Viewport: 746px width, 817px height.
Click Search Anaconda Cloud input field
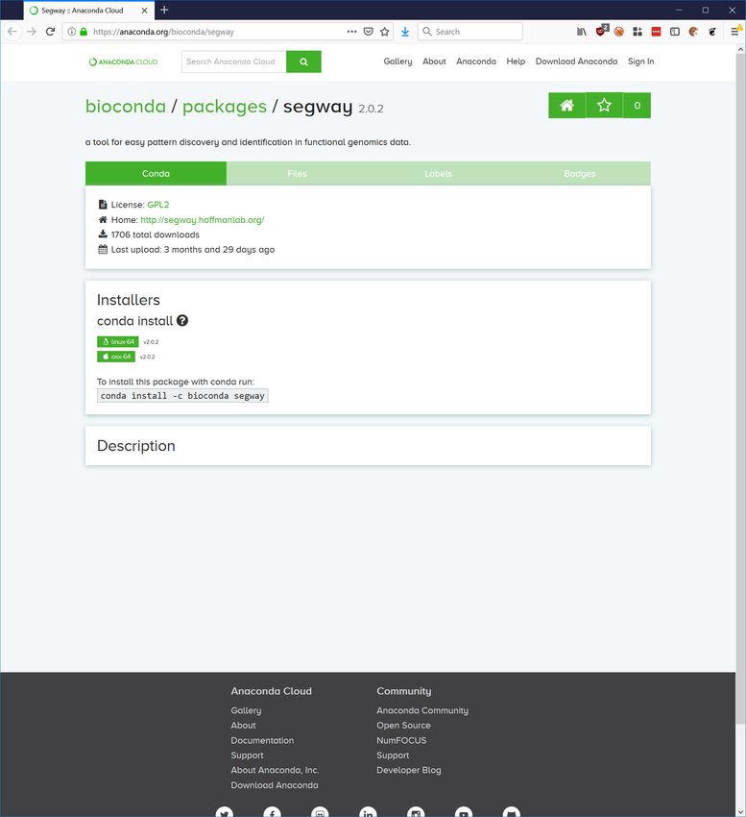tap(233, 62)
